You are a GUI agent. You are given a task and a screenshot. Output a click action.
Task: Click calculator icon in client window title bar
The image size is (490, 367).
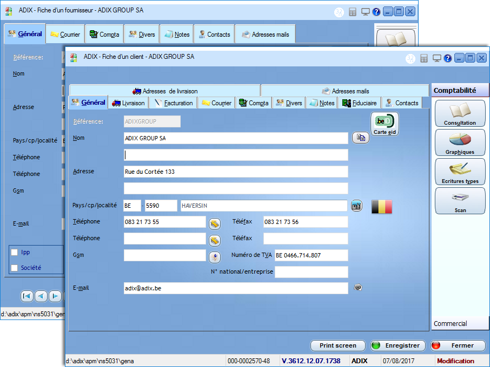click(424, 58)
